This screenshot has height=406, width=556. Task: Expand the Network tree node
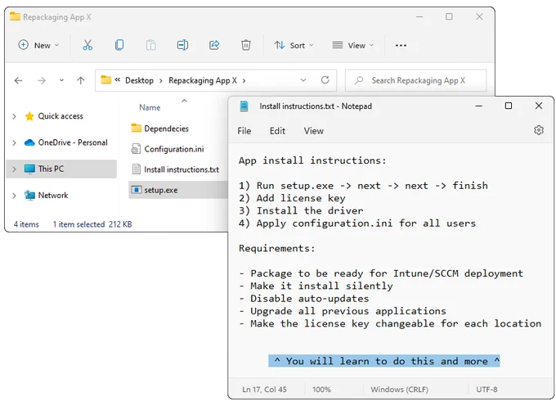(14, 196)
